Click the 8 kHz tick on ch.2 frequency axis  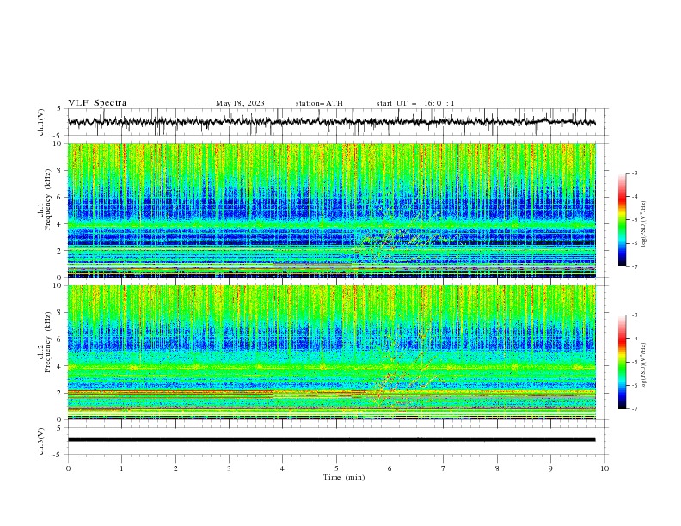click(x=60, y=313)
